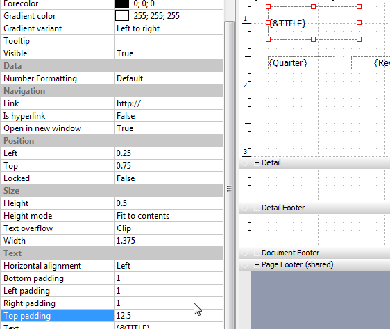Click the Data category header
Screen dimensions: 390x329
coord(112,66)
